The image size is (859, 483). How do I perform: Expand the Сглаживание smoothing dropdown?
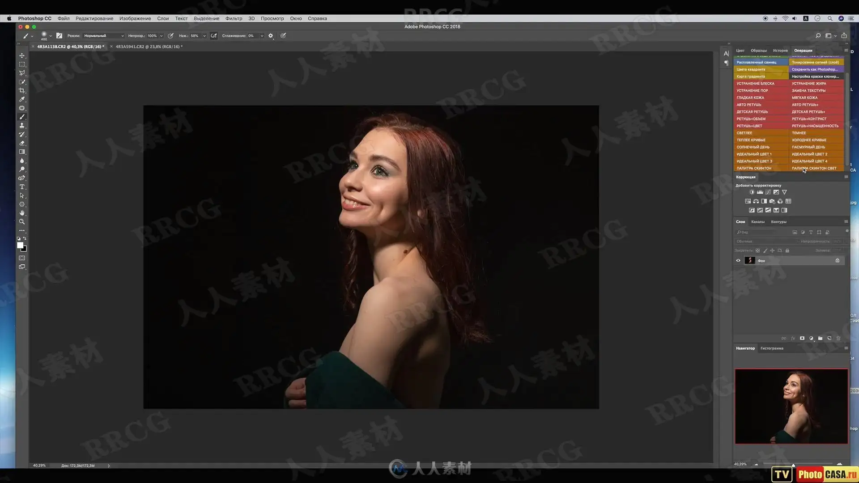pos(262,36)
